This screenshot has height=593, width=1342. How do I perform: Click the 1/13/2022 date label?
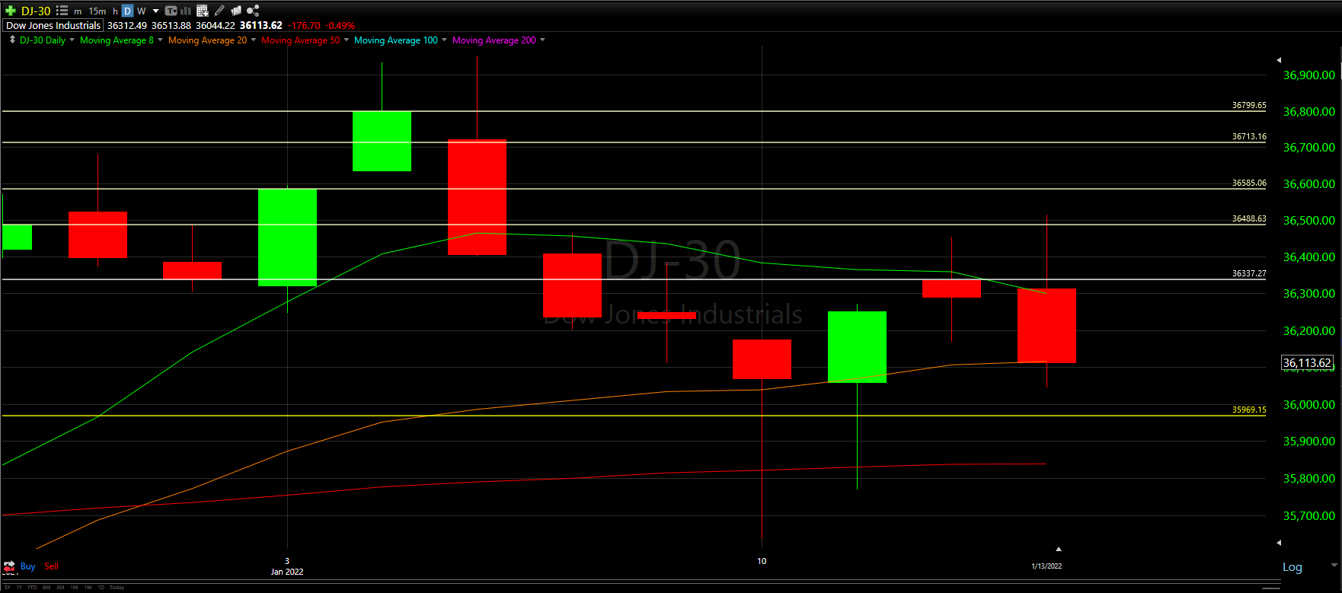1046,566
